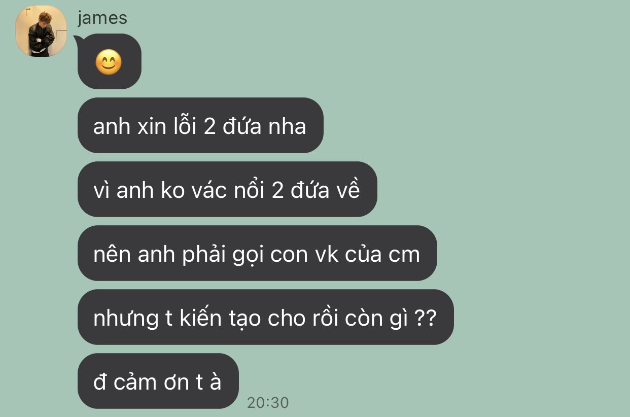
Task: Open james's profile picture
Action: point(41,31)
